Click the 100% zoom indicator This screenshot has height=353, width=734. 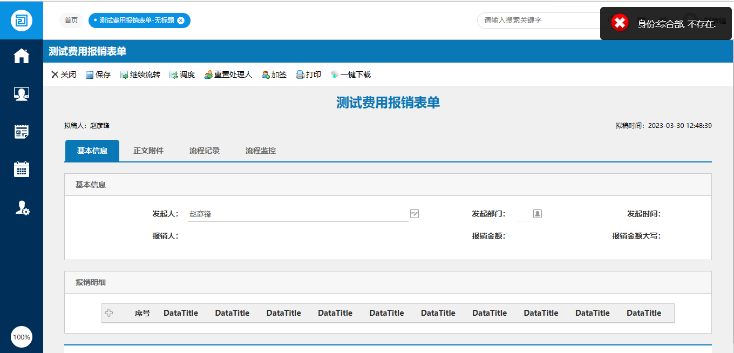[22, 337]
